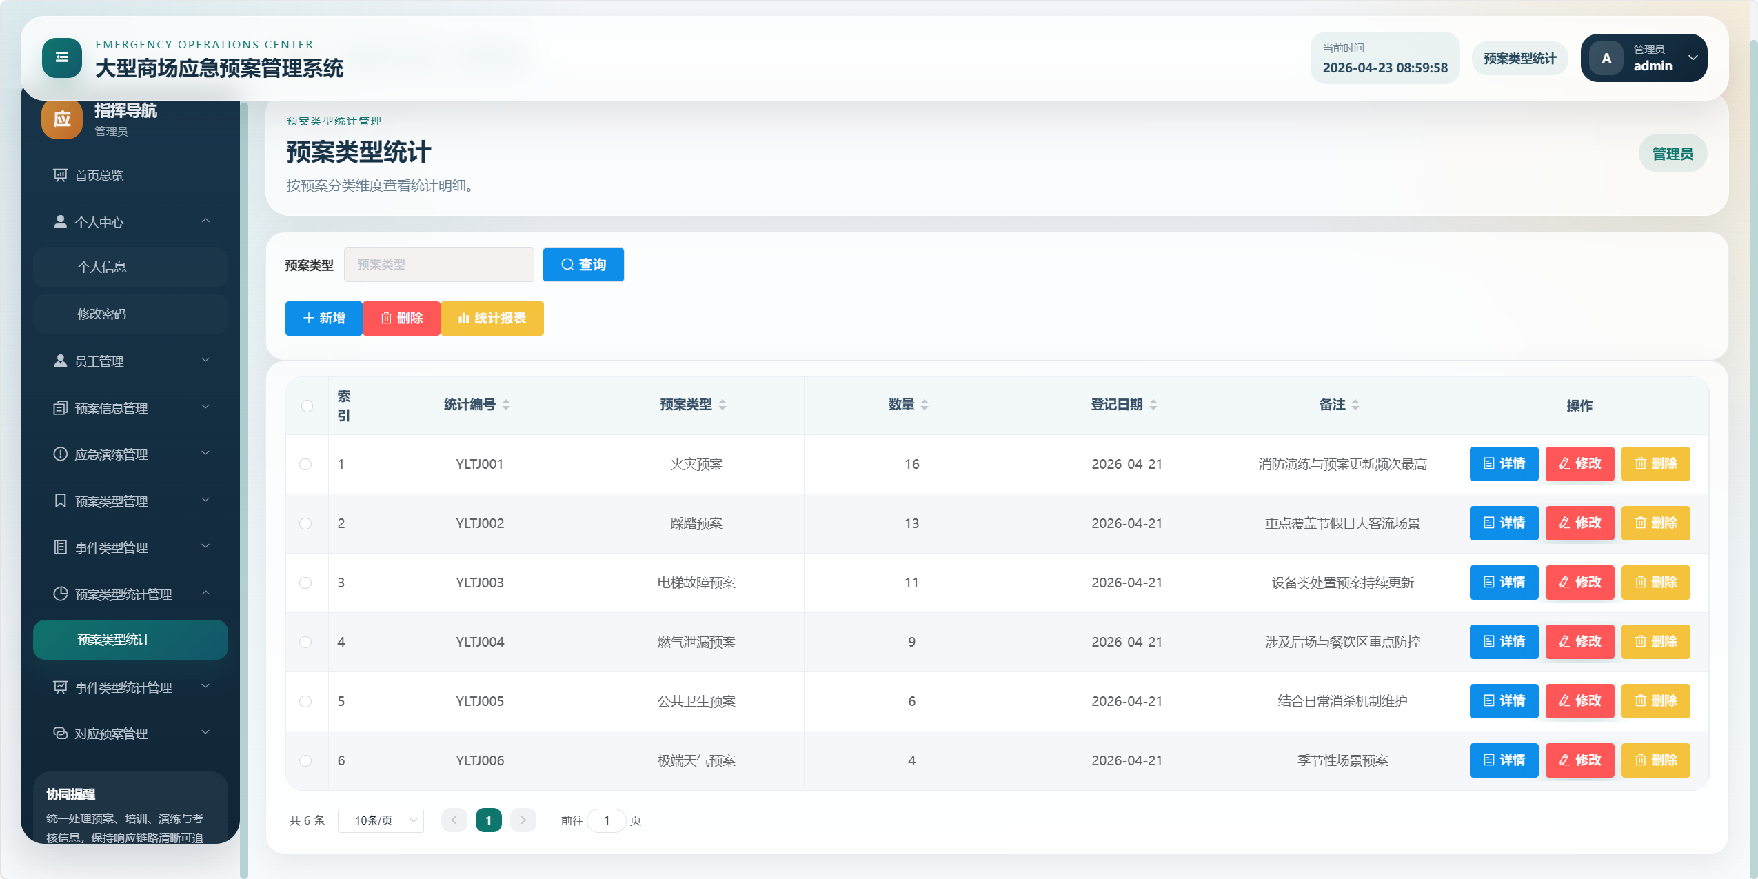Click sort icon beside 登记日期 header

point(1153,405)
